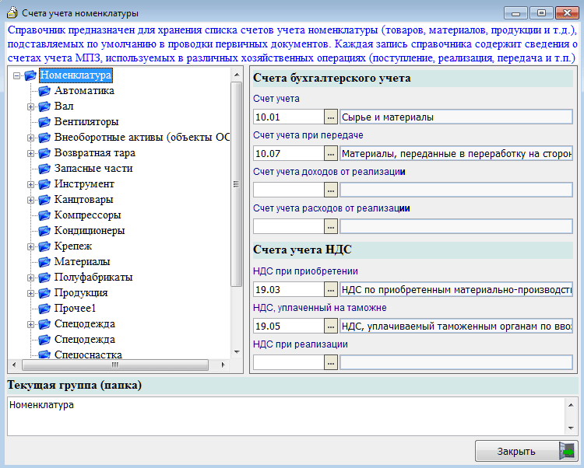Expand the Канцтовары folder node
584x468 pixels.
[x=30, y=200]
